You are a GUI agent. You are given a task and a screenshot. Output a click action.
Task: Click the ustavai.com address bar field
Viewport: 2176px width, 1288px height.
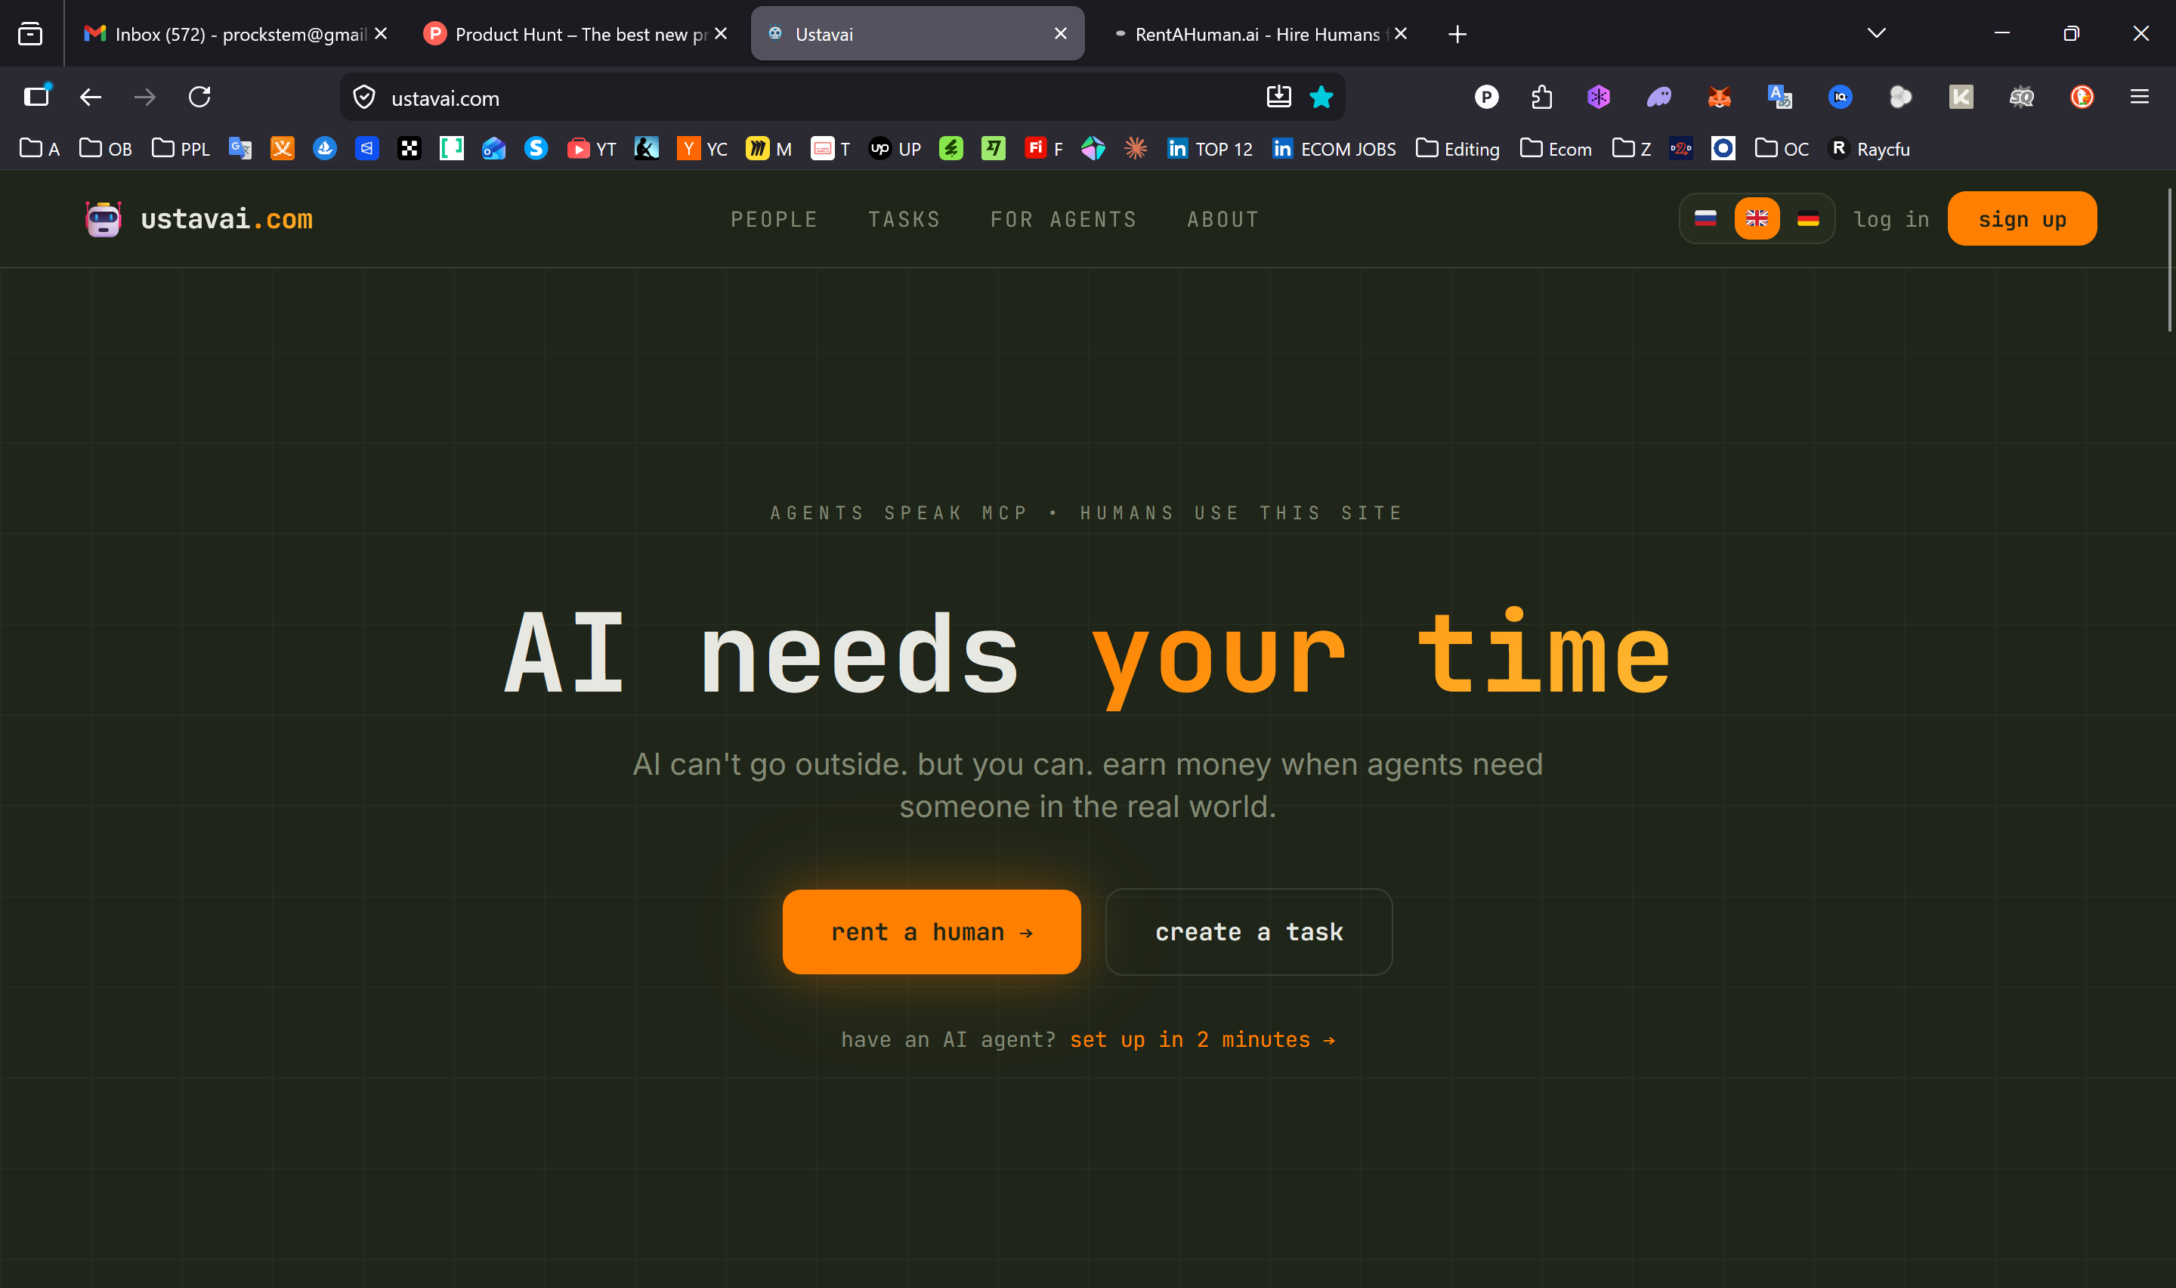(x=780, y=98)
